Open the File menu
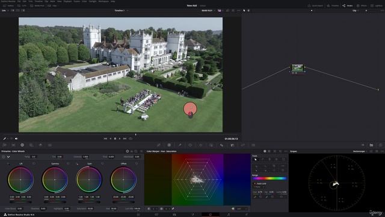Viewport: 385px width, 217px height. [19, 1]
